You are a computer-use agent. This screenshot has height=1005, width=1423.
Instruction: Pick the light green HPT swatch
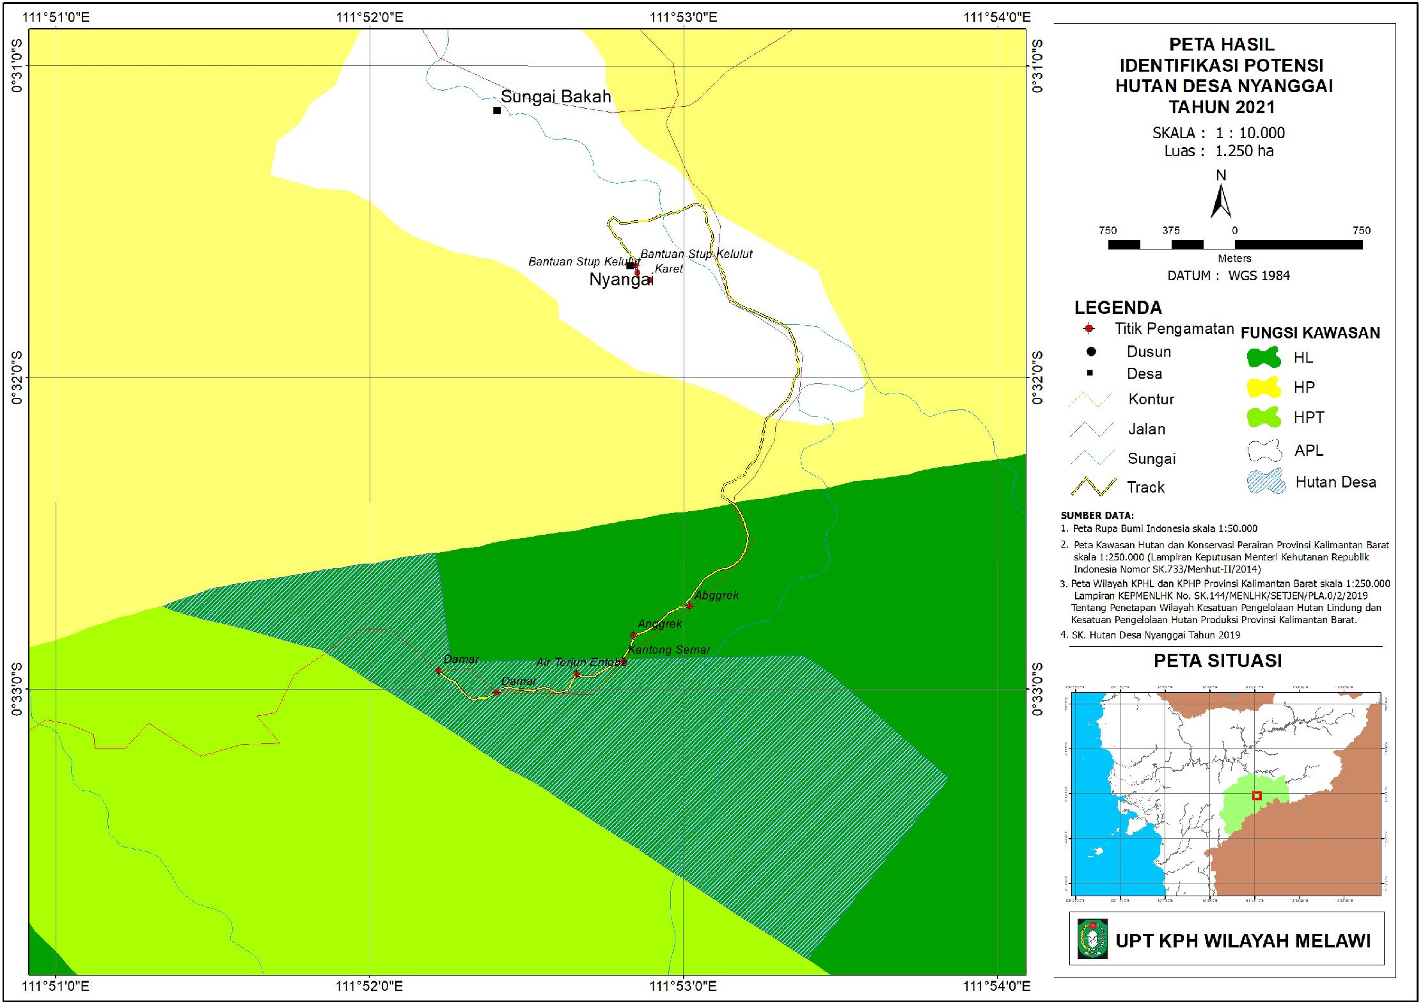tap(1264, 417)
